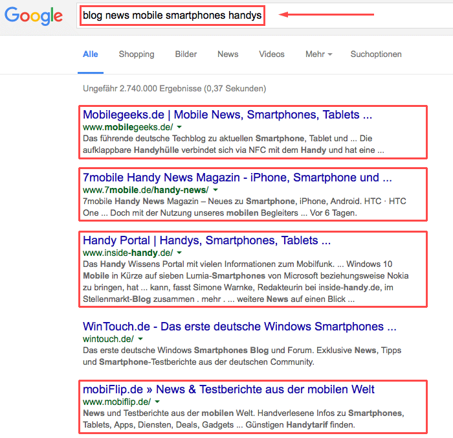Switch to the Shopping tab
The image size is (453, 438).
tap(137, 54)
